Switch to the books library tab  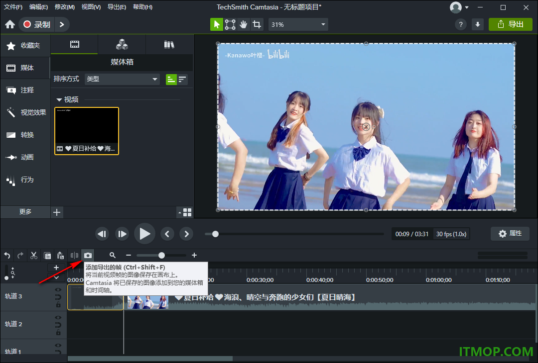pyautogui.click(x=169, y=44)
